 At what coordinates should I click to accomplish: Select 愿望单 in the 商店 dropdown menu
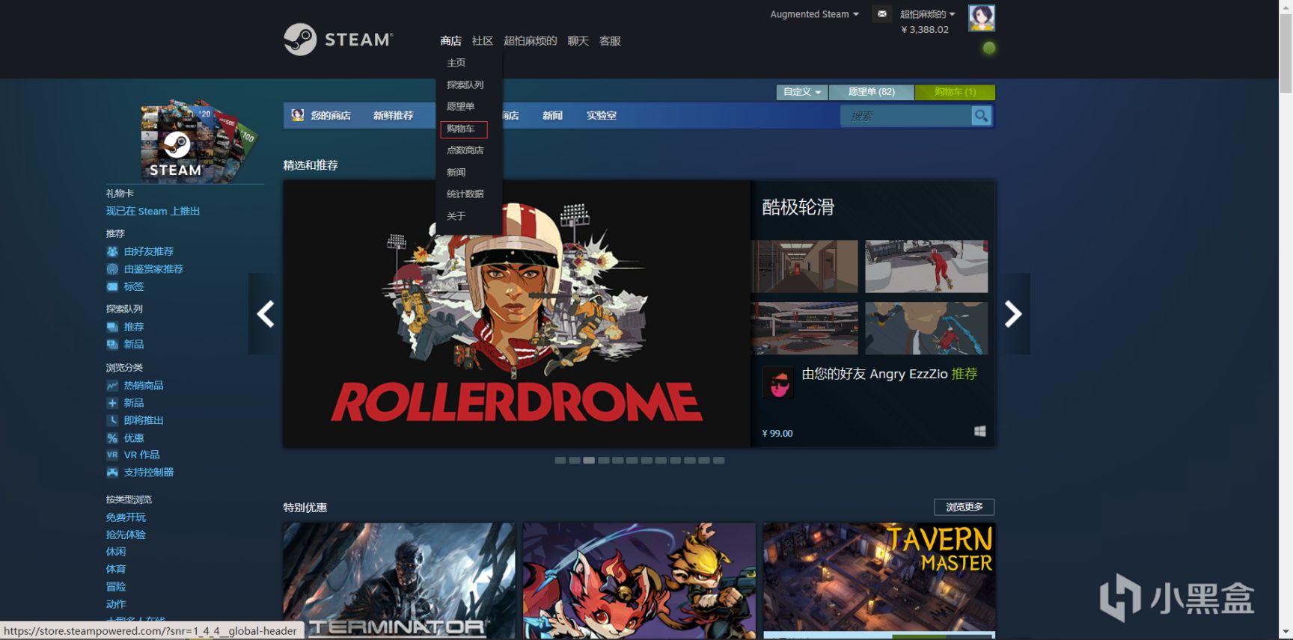pyautogui.click(x=461, y=107)
